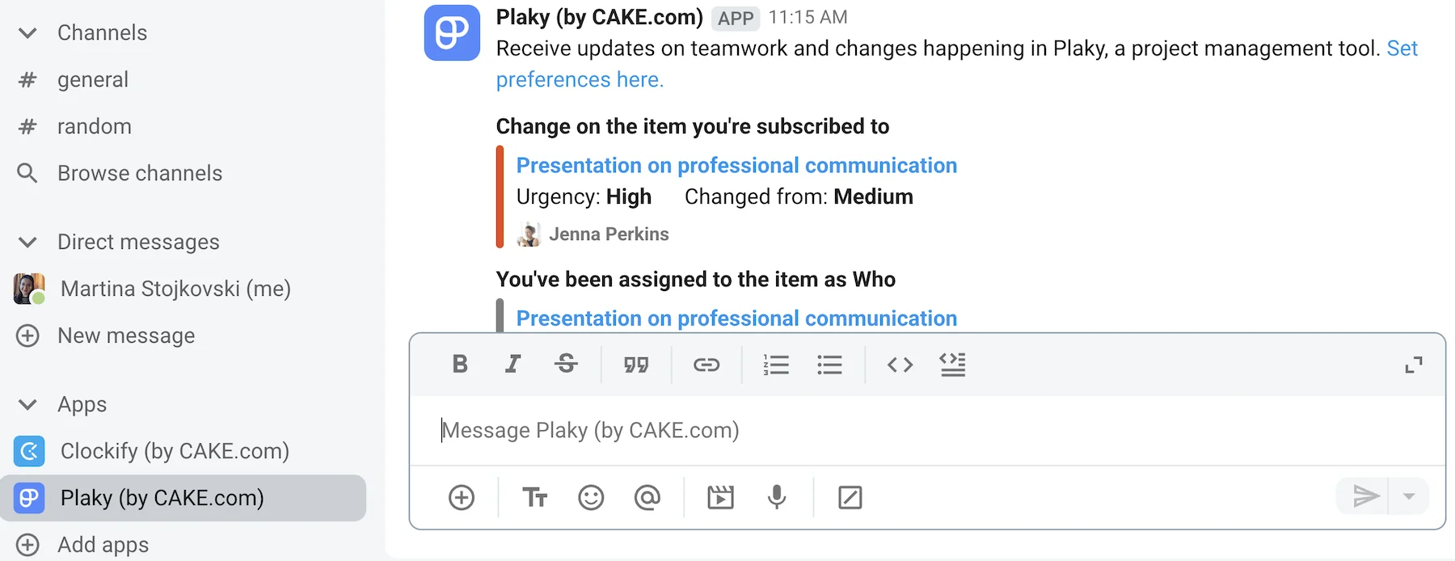Viewport: 1455px width, 561px height.
Task: Collapse the Channels section
Action: [x=28, y=33]
